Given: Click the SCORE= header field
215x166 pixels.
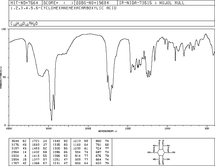Looking at the screenshot, I should [58, 3].
